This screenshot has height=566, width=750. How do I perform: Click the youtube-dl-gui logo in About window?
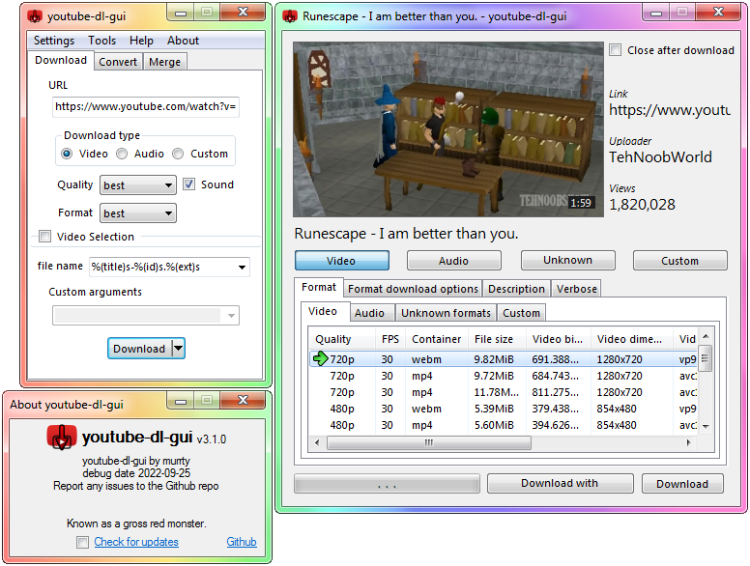tap(62, 437)
